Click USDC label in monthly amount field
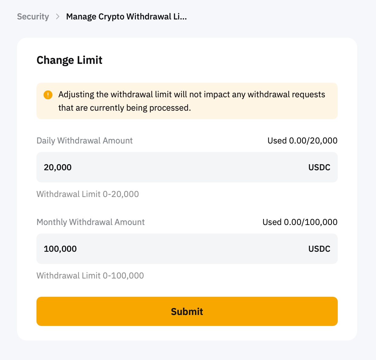The height and width of the screenshot is (360, 376). (x=319, y=249)
